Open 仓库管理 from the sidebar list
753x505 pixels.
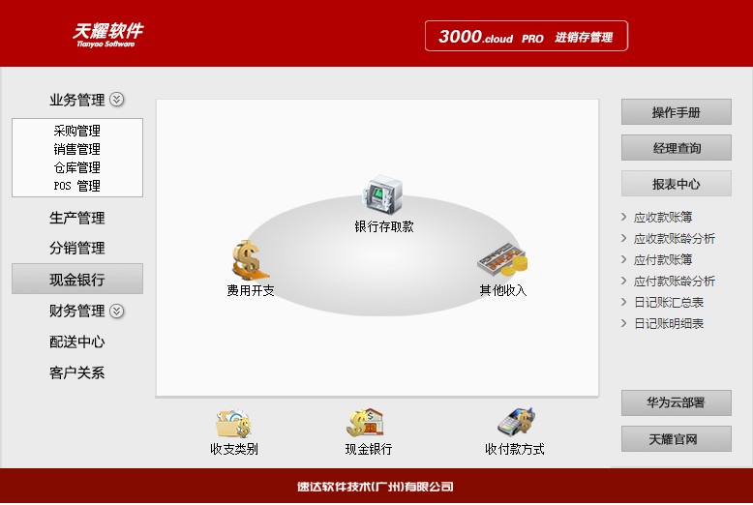click(77, 167)
